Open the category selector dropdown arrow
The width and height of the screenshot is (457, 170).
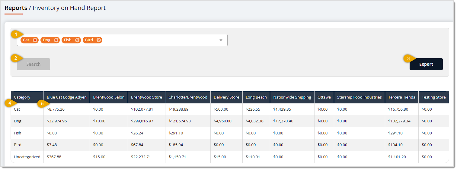[221, 40]
